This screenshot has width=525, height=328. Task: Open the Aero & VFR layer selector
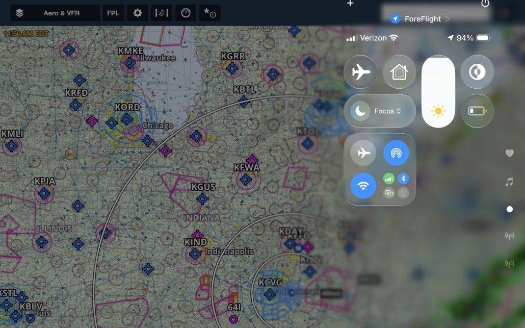(55, 13)
